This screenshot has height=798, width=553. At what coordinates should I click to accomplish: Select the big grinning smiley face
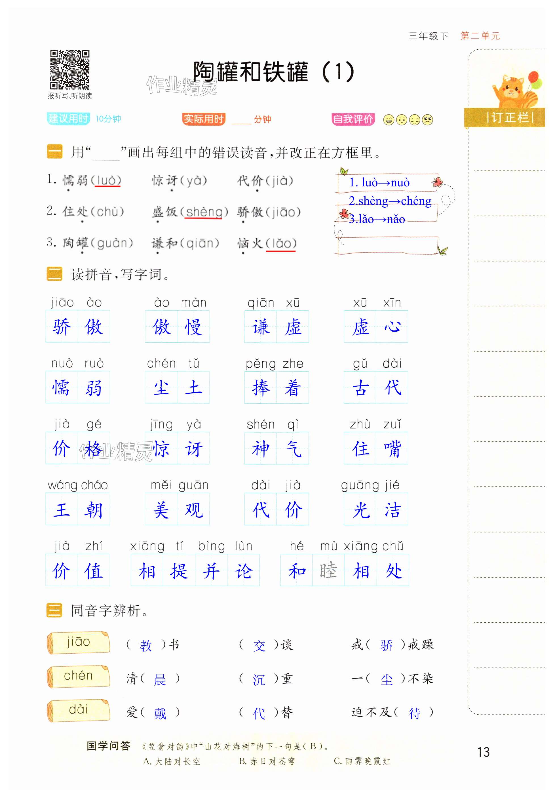point(389,120)
